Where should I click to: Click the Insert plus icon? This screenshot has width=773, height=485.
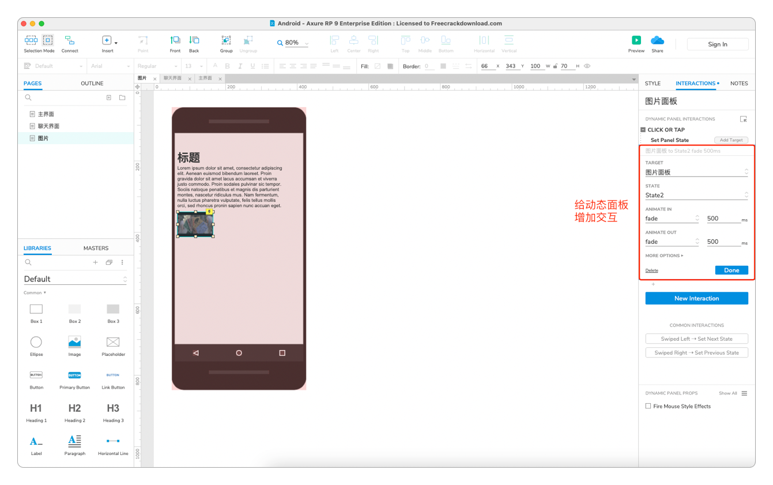(107, 40)
